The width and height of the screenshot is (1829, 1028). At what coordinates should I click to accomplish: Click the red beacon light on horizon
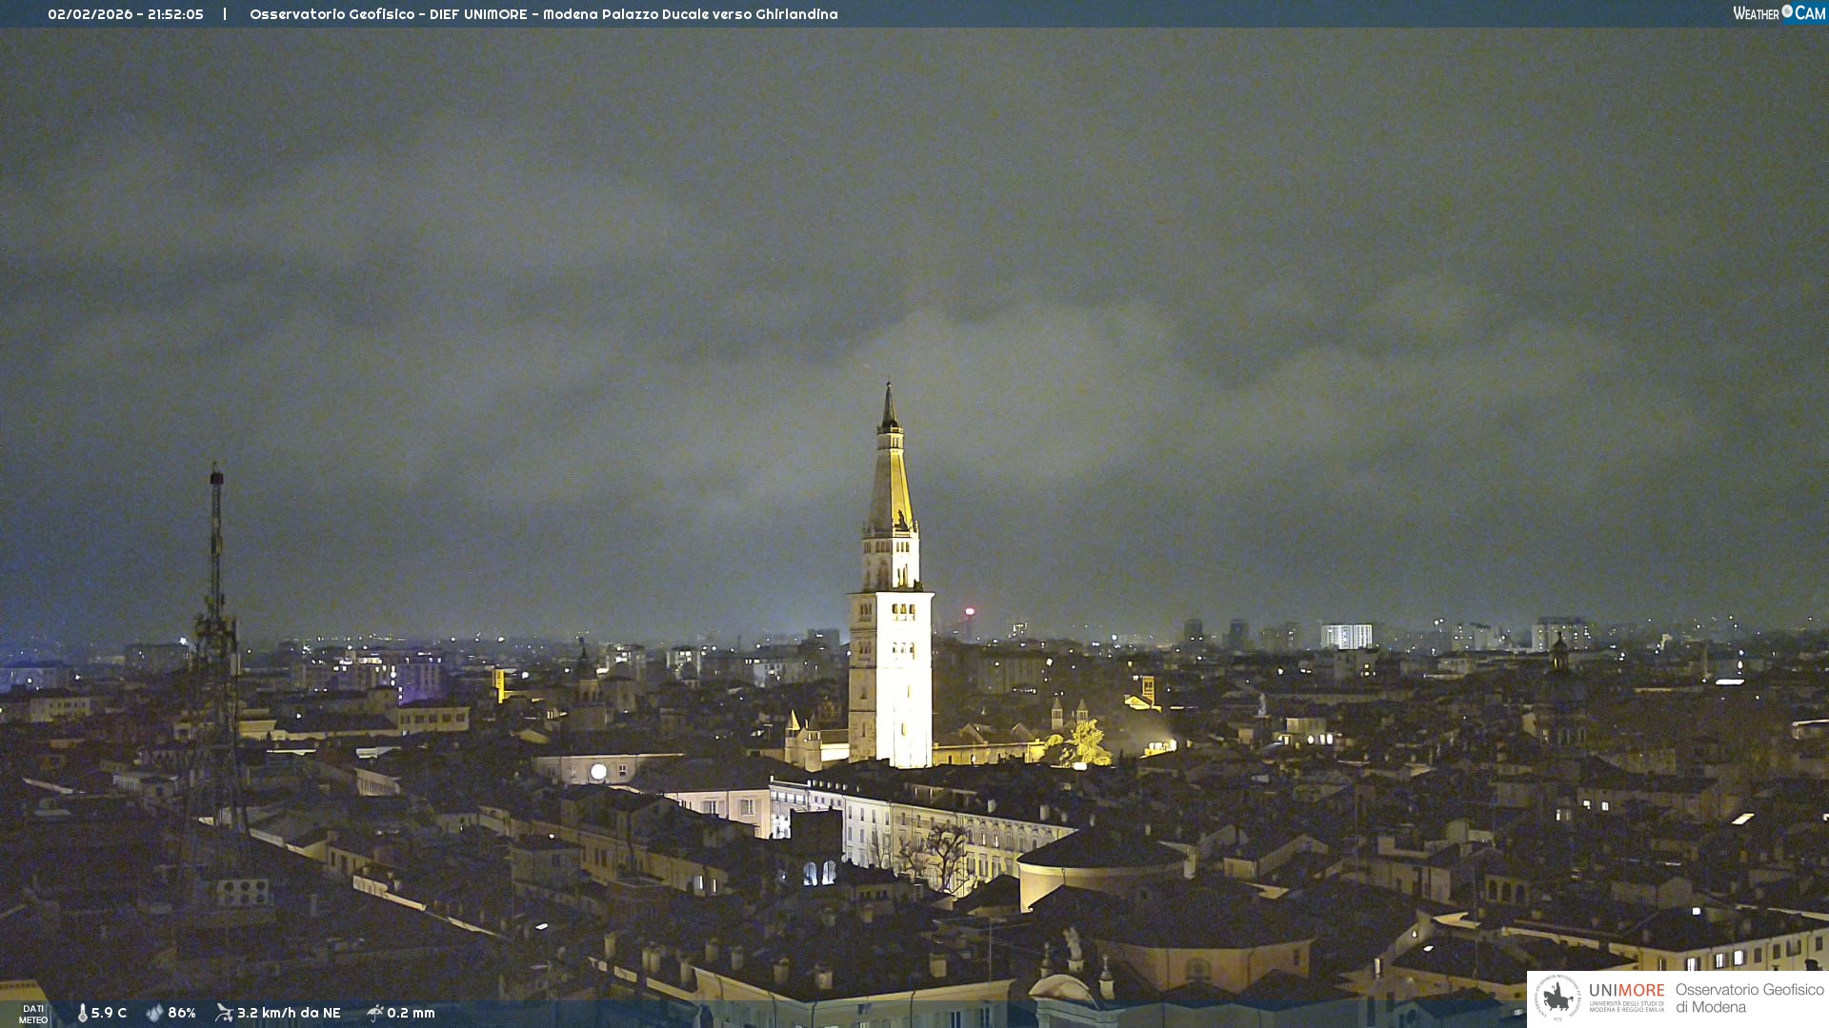pos(970,612)
